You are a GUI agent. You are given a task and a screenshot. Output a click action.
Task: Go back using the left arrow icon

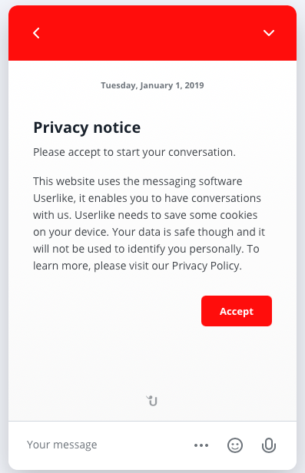(36, 33)
